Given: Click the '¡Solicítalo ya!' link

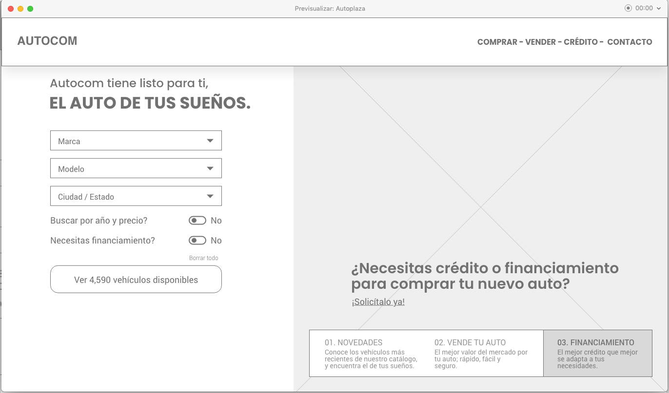Looking at the screenshot, I should (378, 302).
